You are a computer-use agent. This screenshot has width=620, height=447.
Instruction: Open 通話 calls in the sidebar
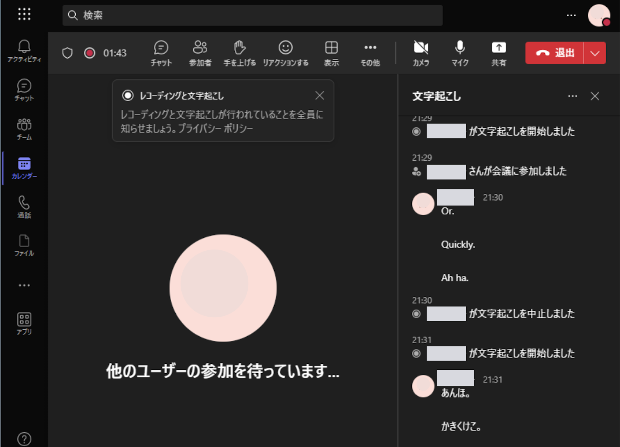tap(24, 207)
